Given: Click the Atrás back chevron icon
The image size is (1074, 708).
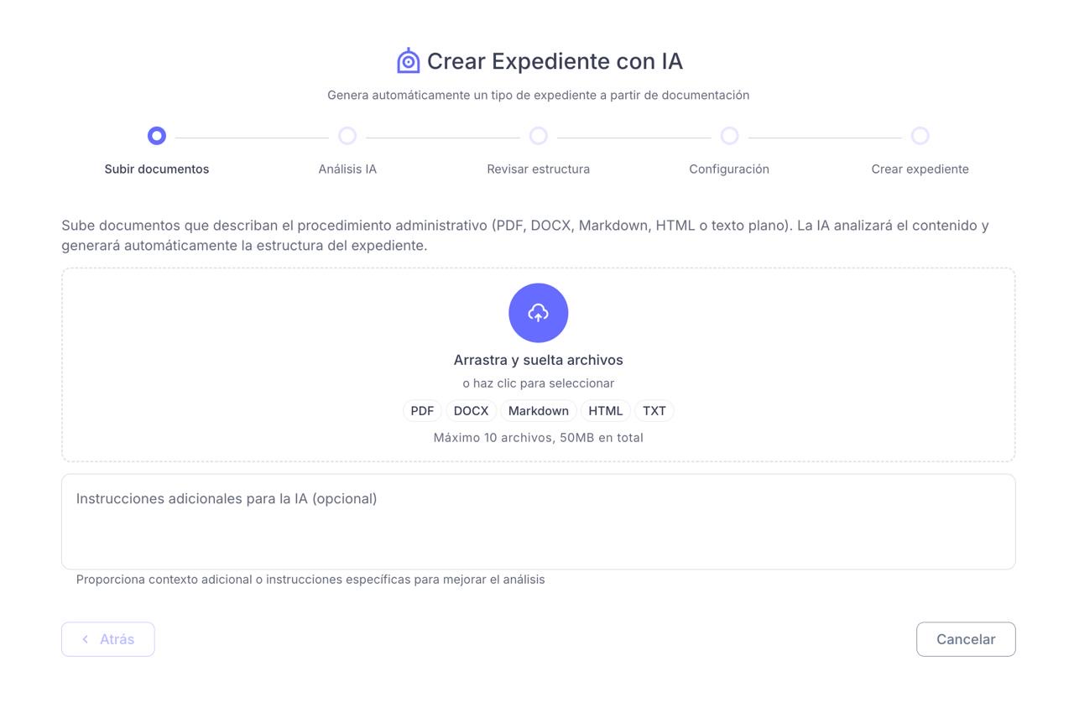Looking at the screenshot, I should 85,639.
